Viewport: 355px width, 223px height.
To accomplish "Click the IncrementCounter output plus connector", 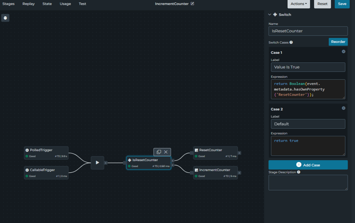I will click(x=239, y=173).
